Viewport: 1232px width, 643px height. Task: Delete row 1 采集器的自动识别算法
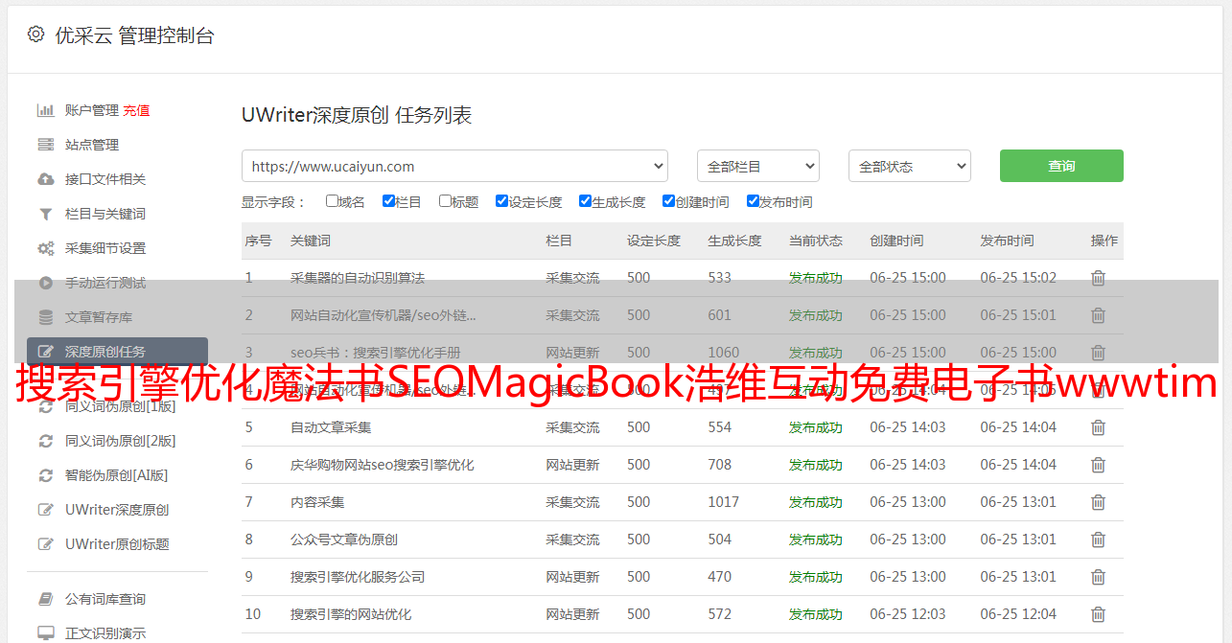[x=1099, y=278]
